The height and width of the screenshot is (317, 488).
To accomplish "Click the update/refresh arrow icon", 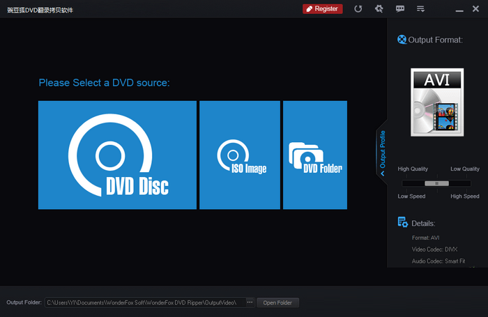I will coord(358,9).
